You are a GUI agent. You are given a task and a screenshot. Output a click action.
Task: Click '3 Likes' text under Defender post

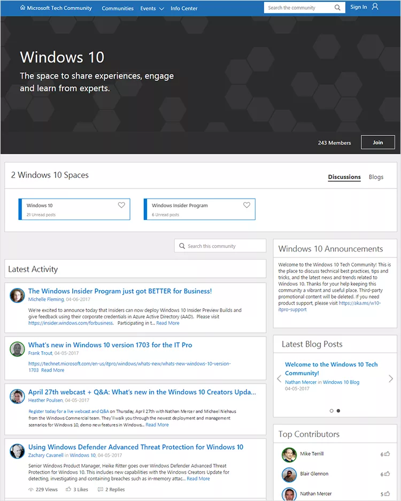coord(80,490)
